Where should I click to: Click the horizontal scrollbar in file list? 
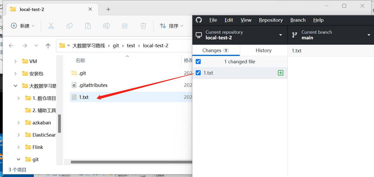(x=131, y=162)
